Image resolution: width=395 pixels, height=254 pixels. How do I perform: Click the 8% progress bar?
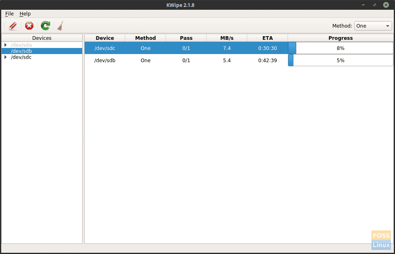coord(340,48)
